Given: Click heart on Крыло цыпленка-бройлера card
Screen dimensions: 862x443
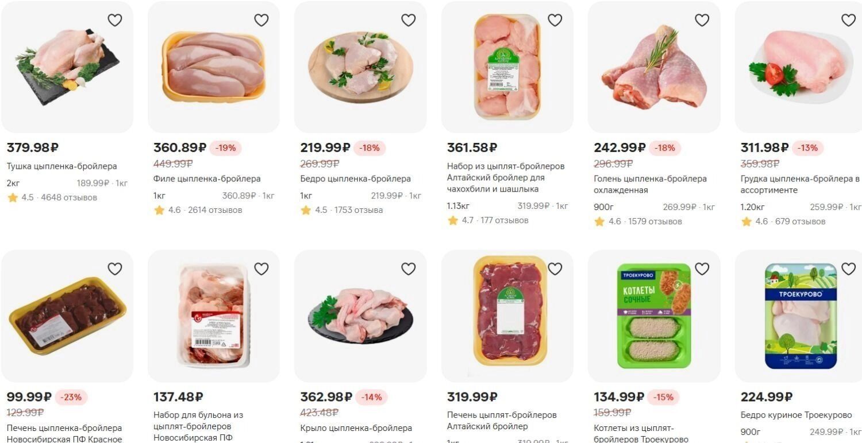Looking at the screenshot, I should (x=408, y=269).
